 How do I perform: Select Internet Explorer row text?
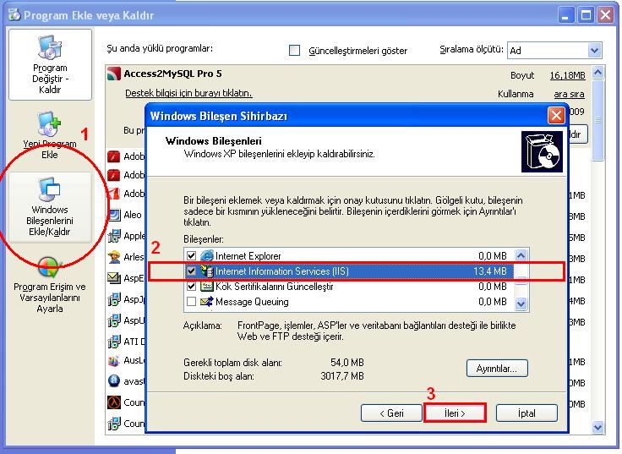248,256
